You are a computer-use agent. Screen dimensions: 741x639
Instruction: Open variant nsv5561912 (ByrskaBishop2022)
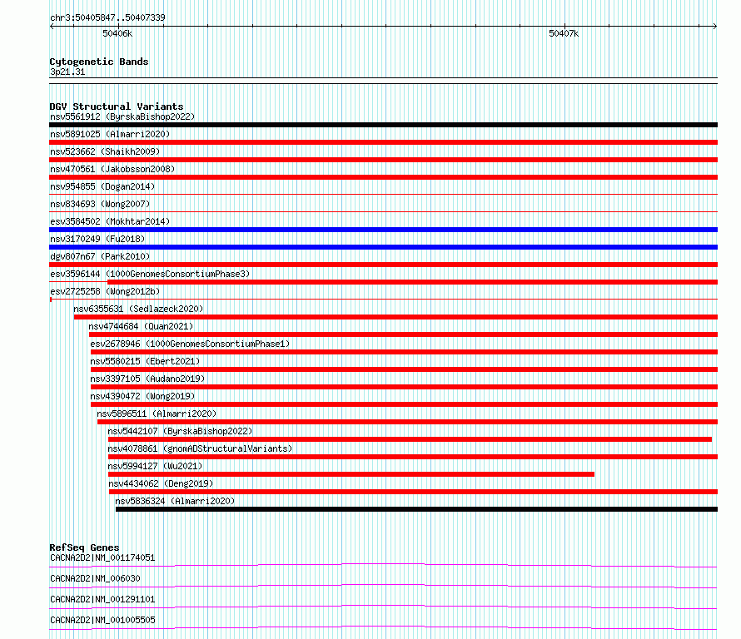coord(122,116)
